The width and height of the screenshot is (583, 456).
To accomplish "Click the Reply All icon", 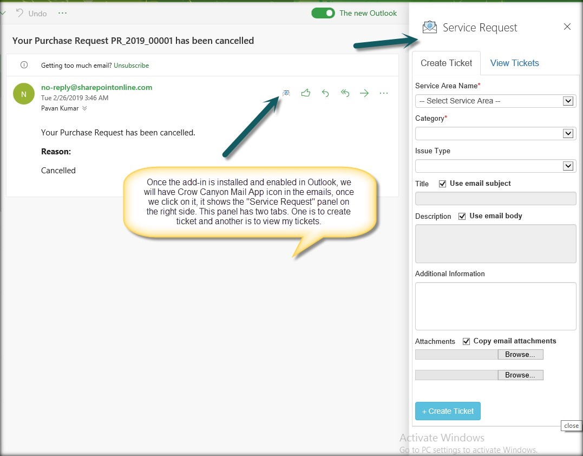I will (345, 93).
